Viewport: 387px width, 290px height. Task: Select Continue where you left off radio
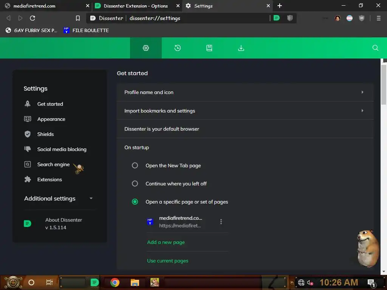coord(135,184)
